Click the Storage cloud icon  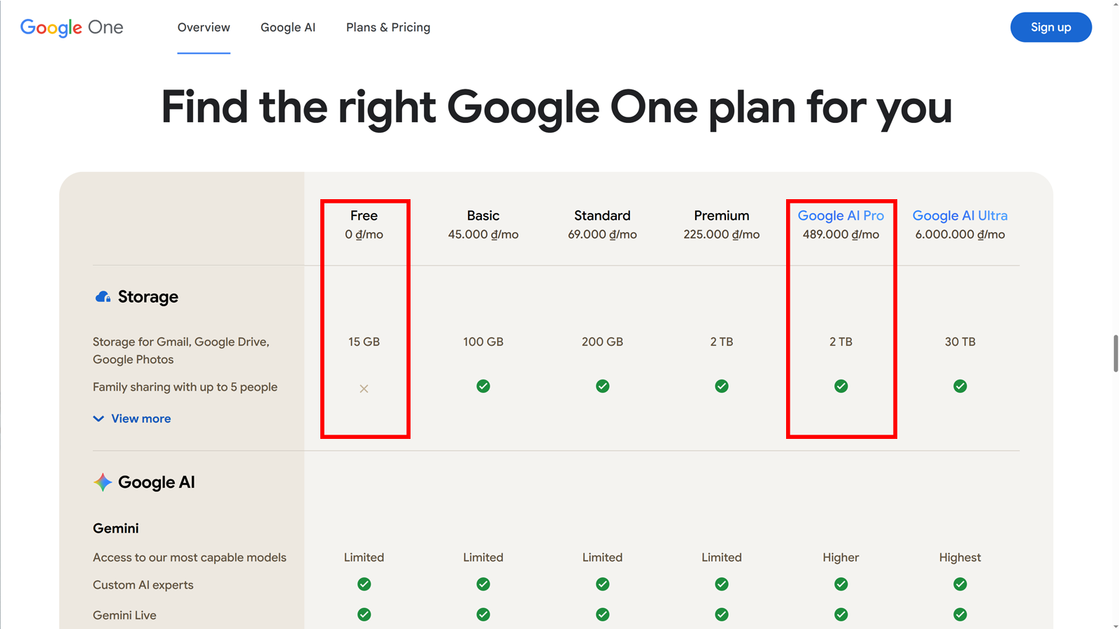click(103, 297)
